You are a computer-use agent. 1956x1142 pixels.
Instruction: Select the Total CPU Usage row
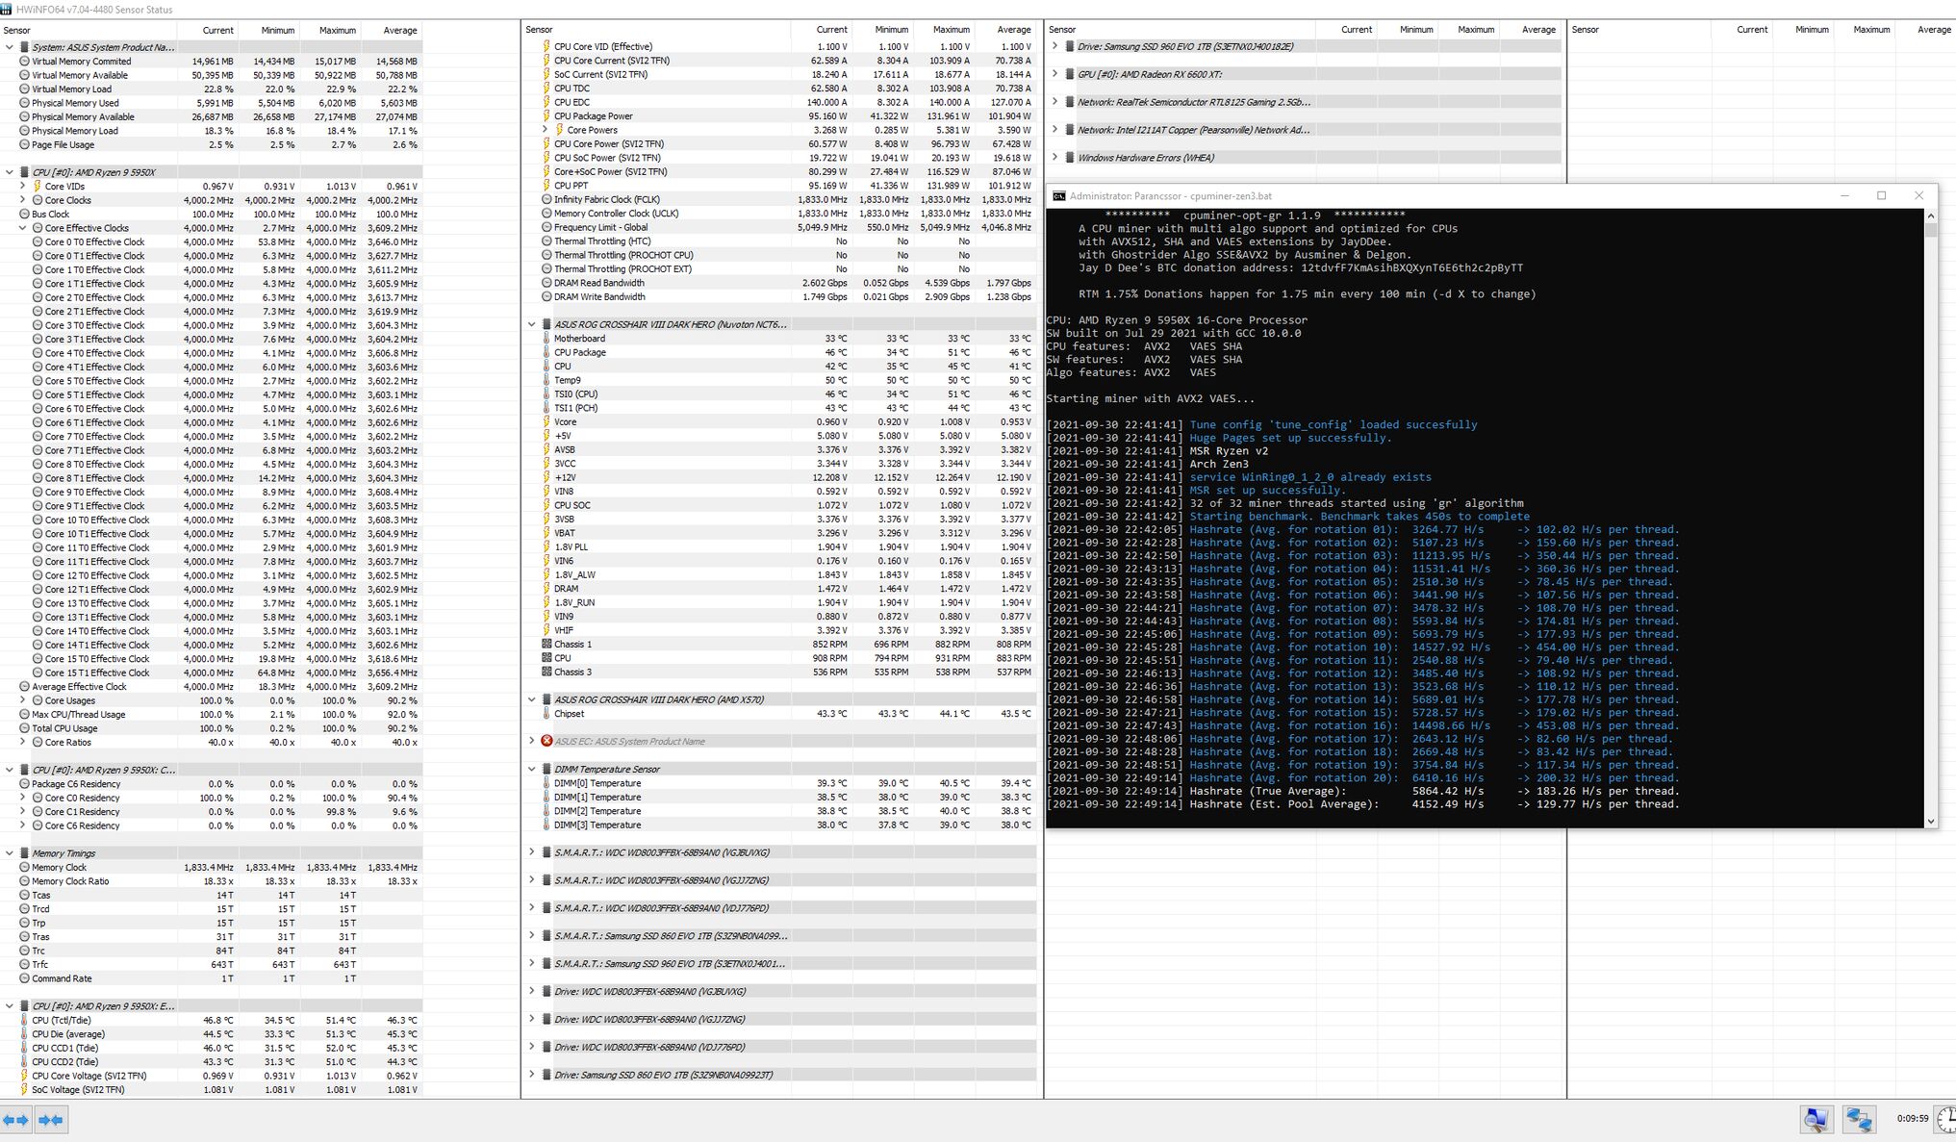(64, 728)
